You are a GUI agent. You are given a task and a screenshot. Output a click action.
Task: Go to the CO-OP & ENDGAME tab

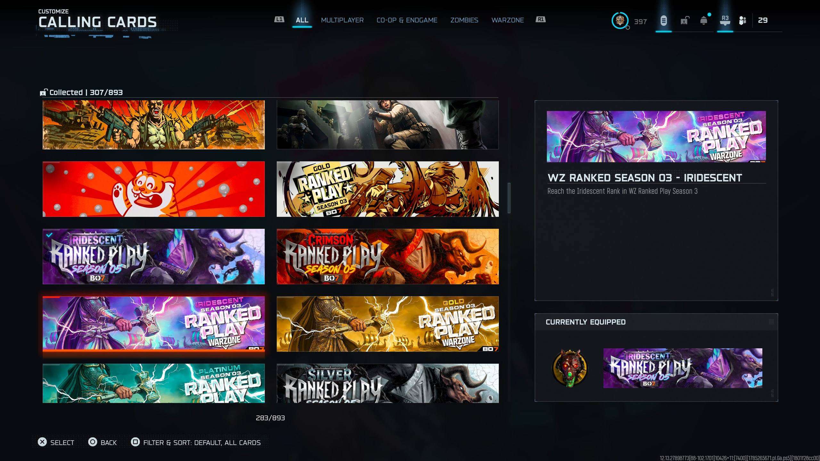(x=407, y=20)
